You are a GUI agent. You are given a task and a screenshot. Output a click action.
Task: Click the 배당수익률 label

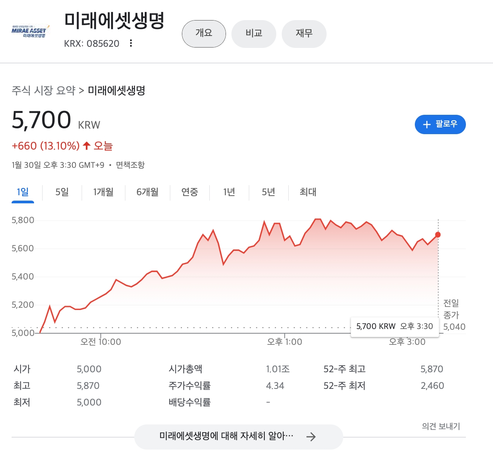point(190,402)
